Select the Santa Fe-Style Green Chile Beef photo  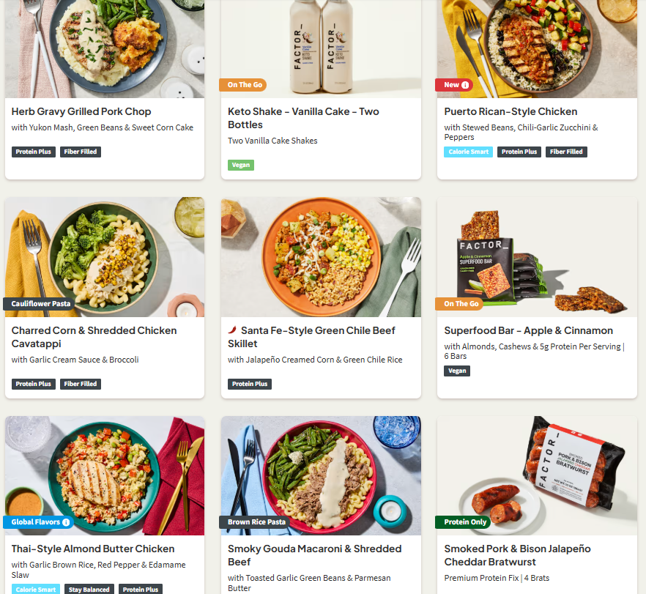(321, 257)
